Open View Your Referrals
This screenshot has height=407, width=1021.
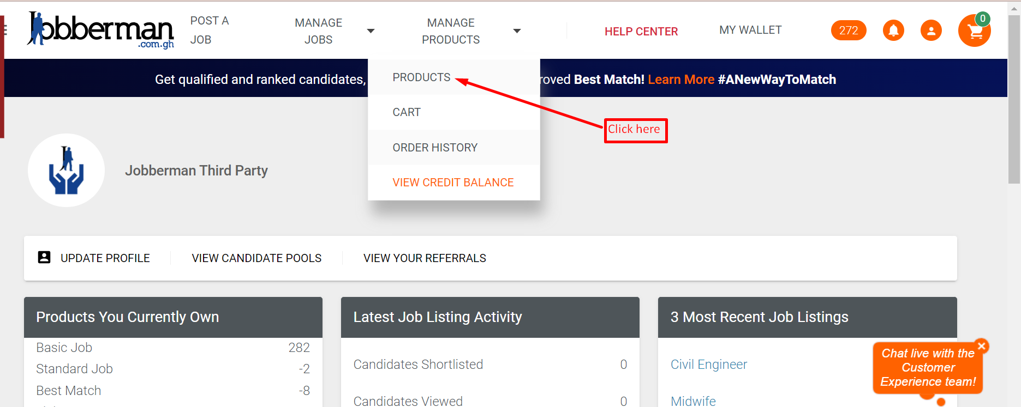(425, 258)
